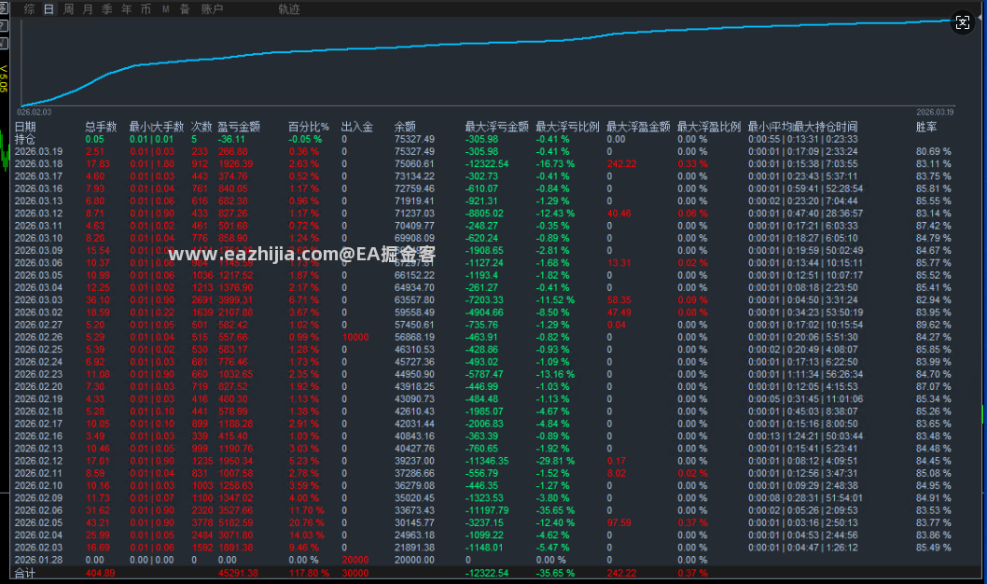Click the percentage value 20.76 %
Viewport: 987px width, 584px height.
point(307,523)
